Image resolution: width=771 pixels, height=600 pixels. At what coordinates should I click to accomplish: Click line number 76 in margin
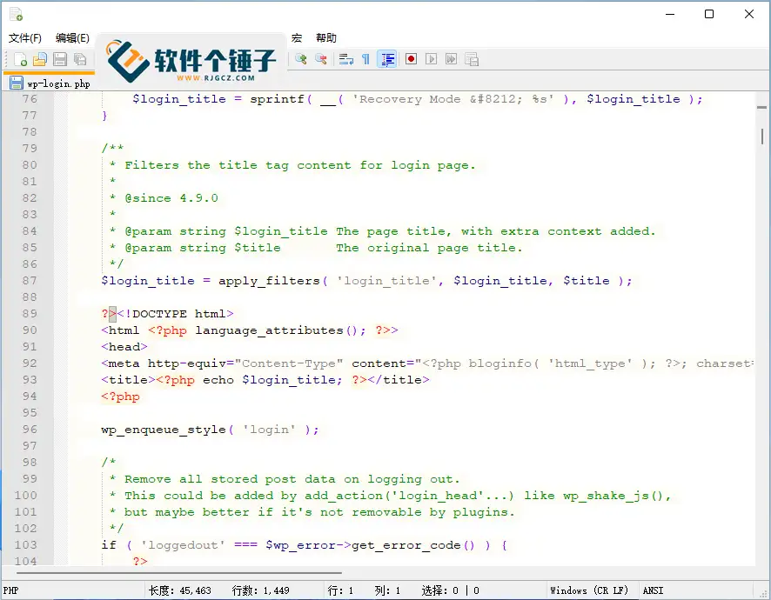pos(30,99)
